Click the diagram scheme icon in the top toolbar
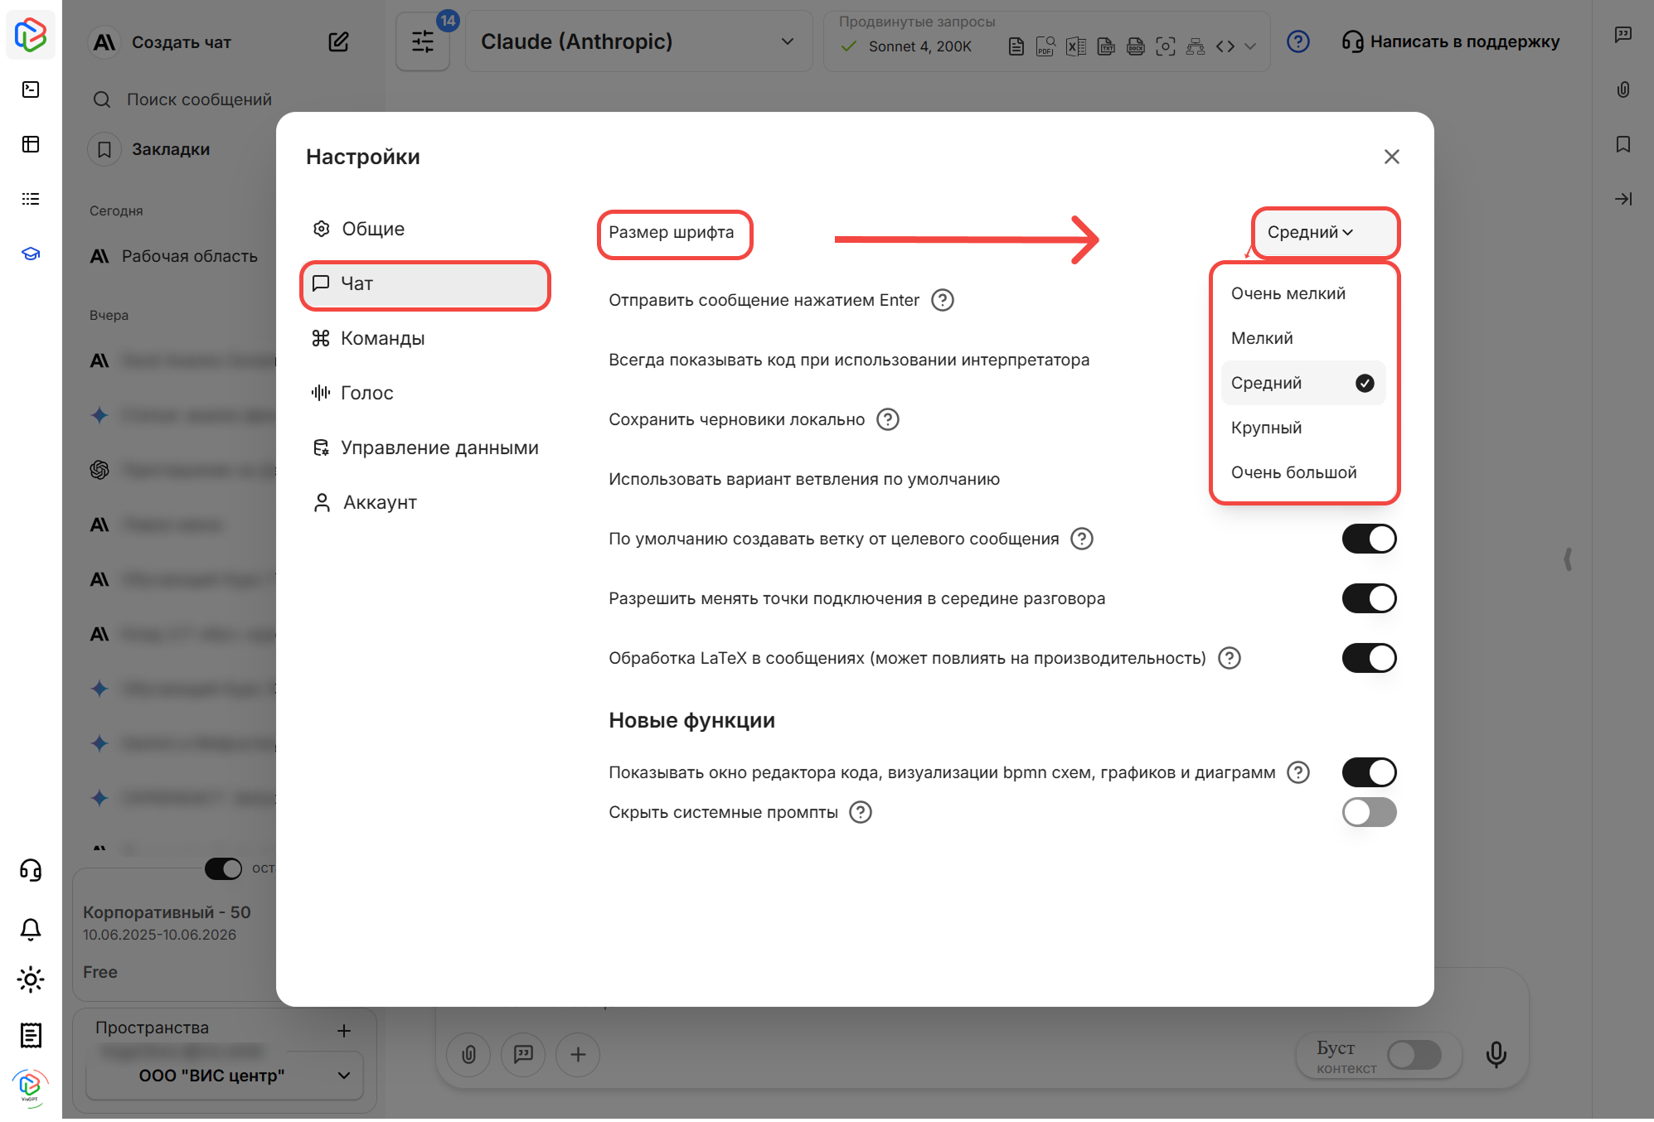 click(1196, 46)
